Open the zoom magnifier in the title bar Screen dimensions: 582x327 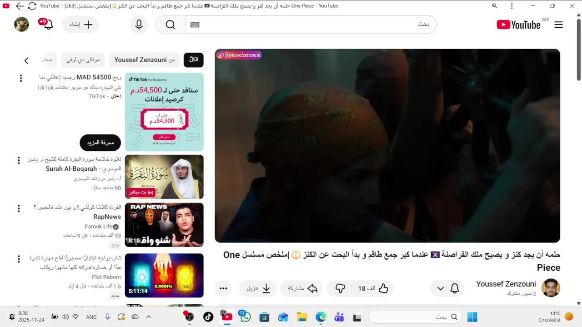[494, 6]
